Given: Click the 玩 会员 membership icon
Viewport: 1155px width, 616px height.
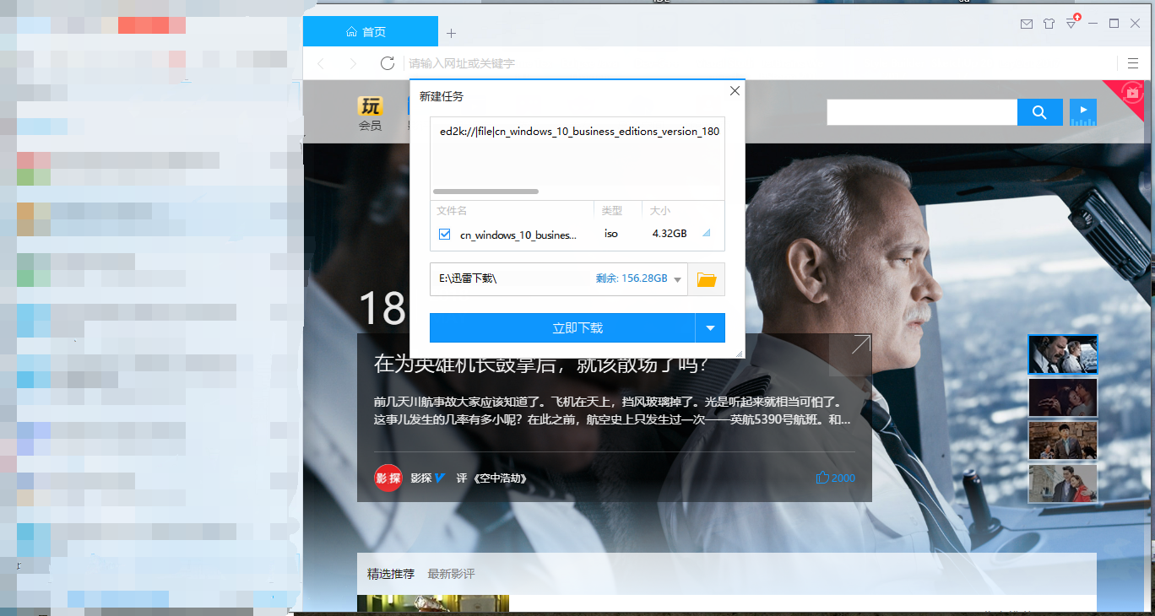Looking at the screenshot, I should [x=370, y=113].
